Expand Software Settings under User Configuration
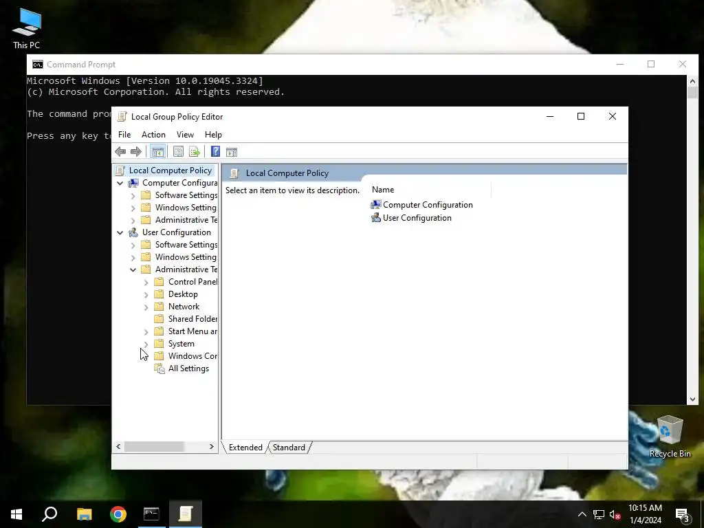This screenshot has height=528, width=704. 133,245
